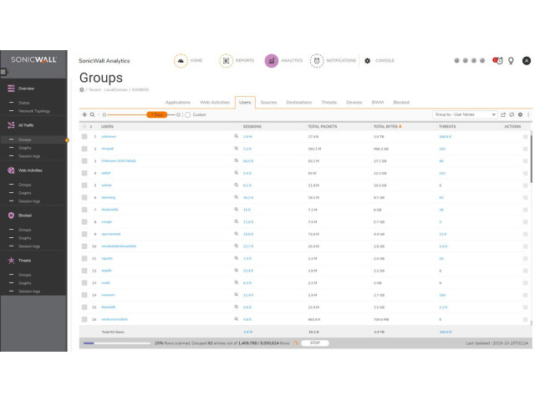Image resolution: width=535 pixels, height=401 pixels.
Task: Open the actions icon for row 5
Action: (x=525, y=185)
